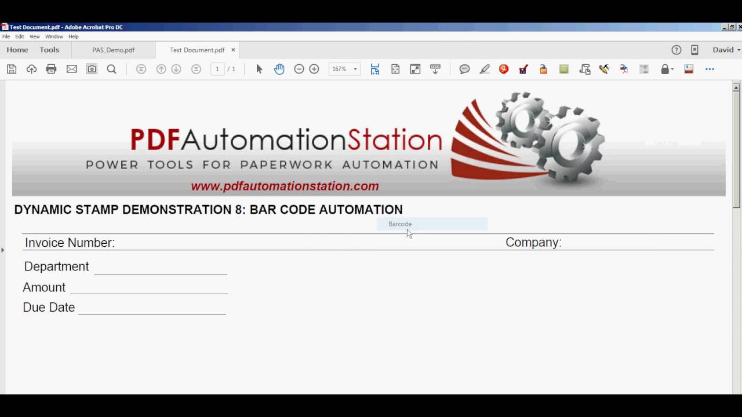
Task: Close the Test Document.pdf tab
Action: coord(233,50)
